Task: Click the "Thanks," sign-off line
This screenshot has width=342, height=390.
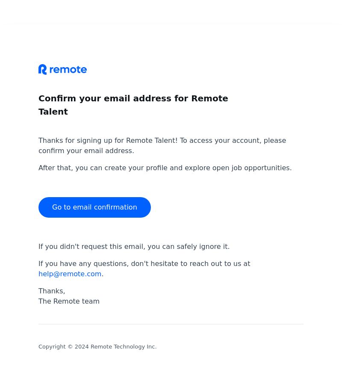Action: coord(52,291)
